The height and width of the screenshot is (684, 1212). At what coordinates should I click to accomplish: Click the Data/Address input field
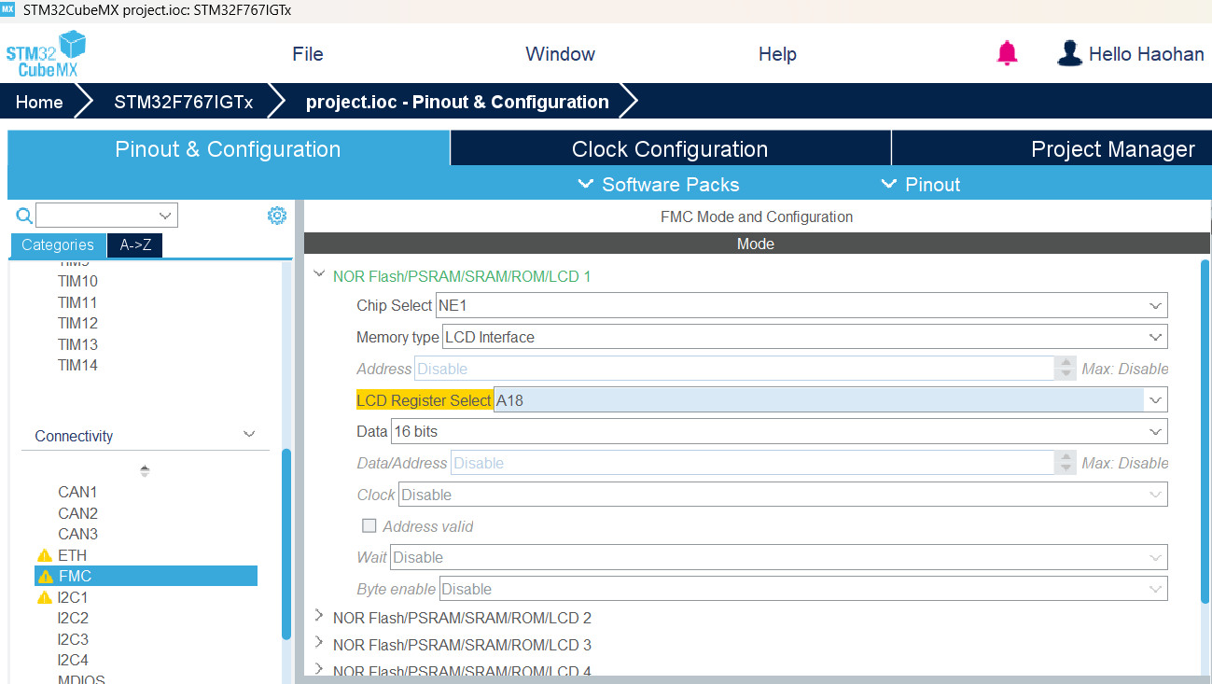click(x=753, y=463)
